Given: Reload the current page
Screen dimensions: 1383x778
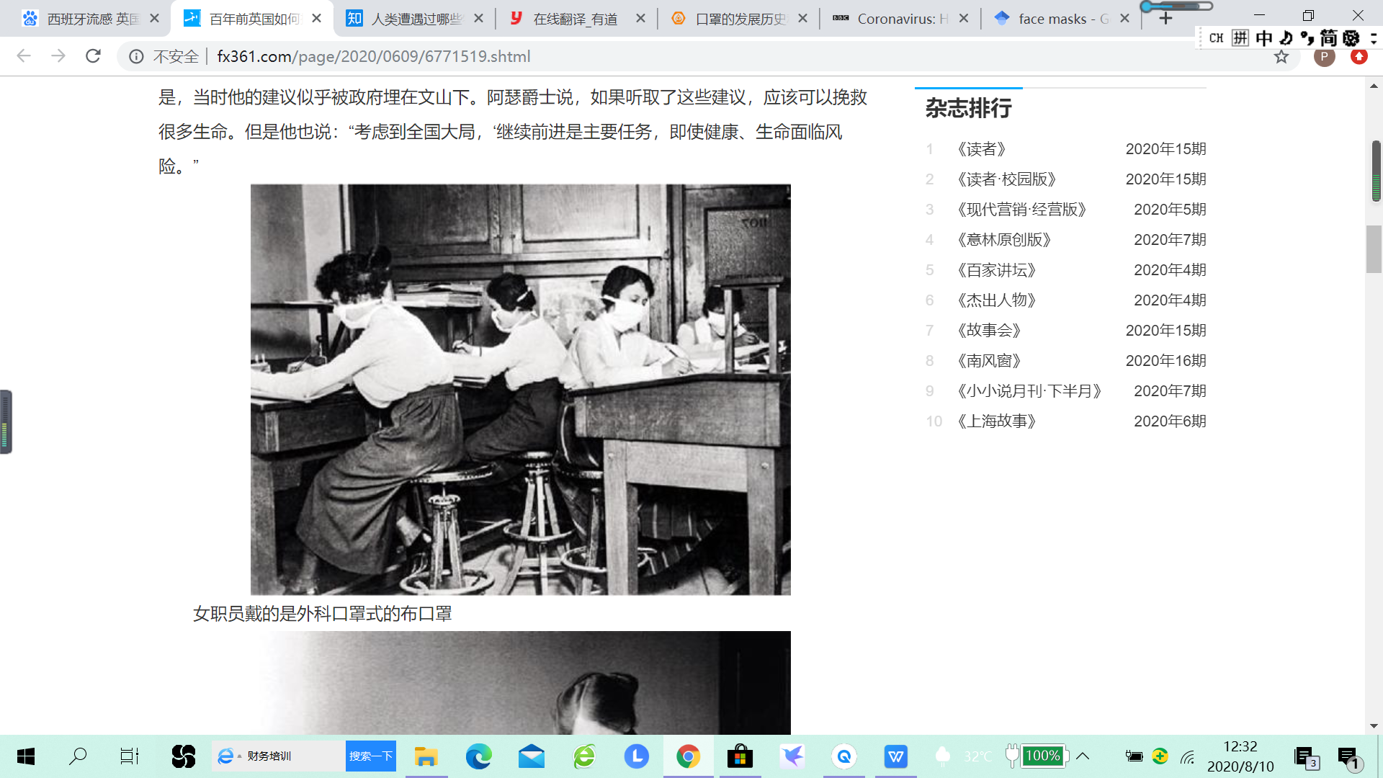Looking at the screenshot, I should coord(93,56).
